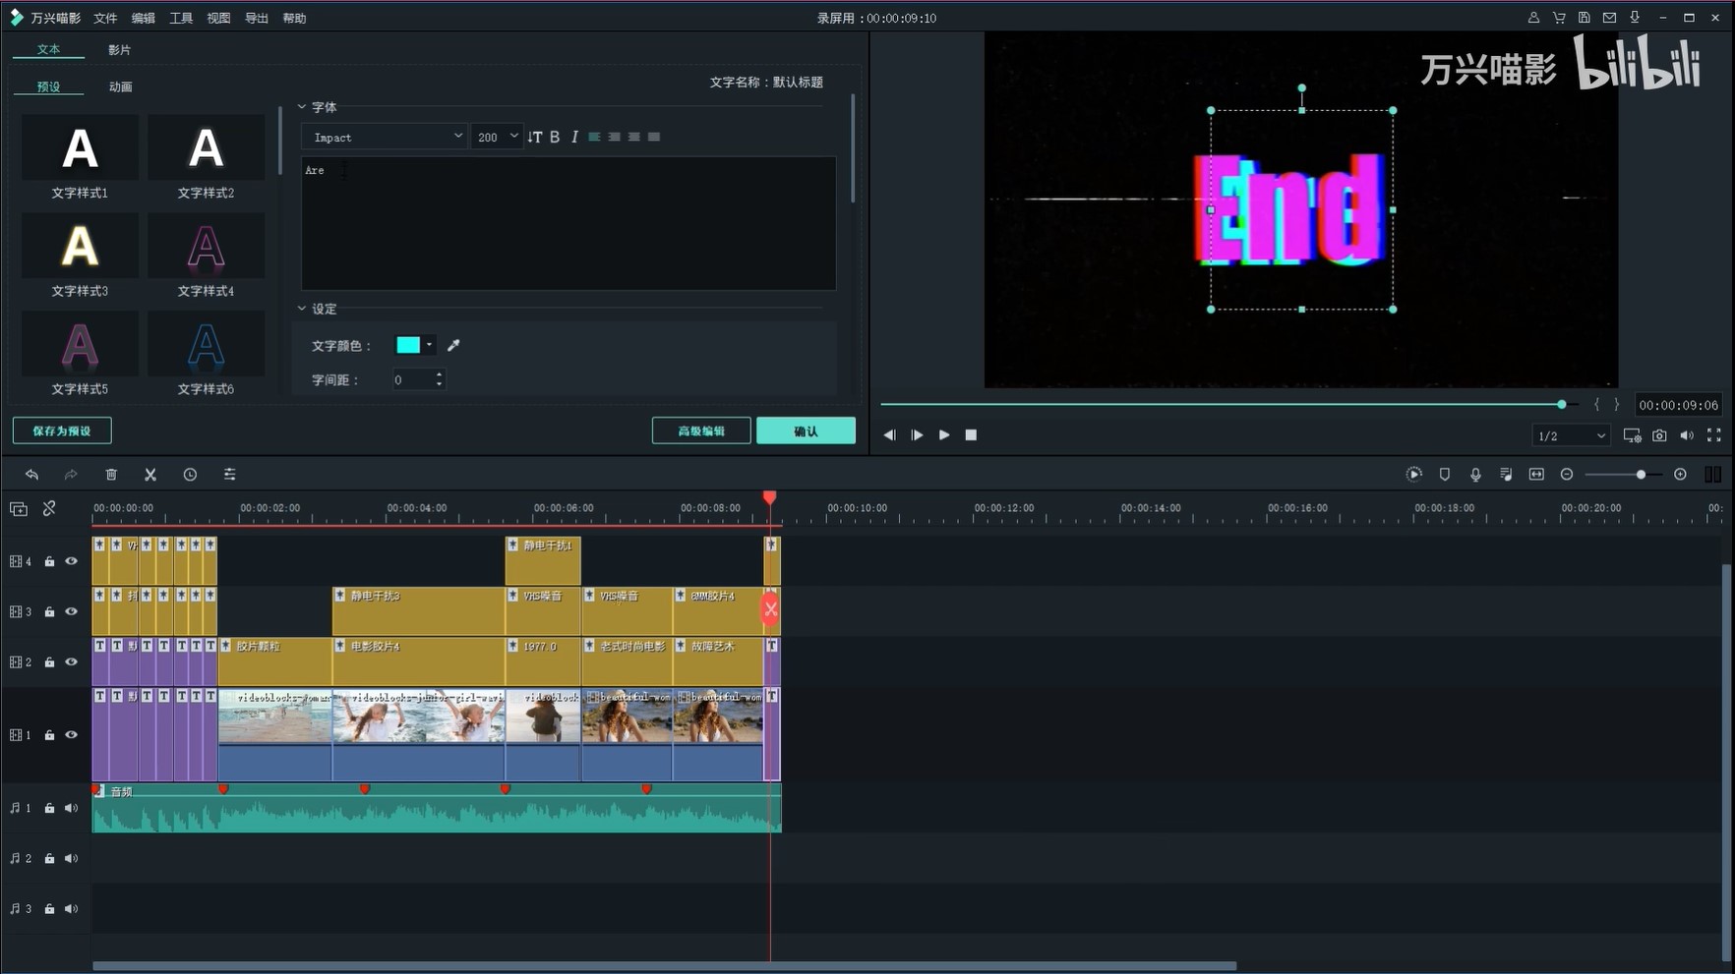Click the record voiceover microphone icon

pos(1475,475)
